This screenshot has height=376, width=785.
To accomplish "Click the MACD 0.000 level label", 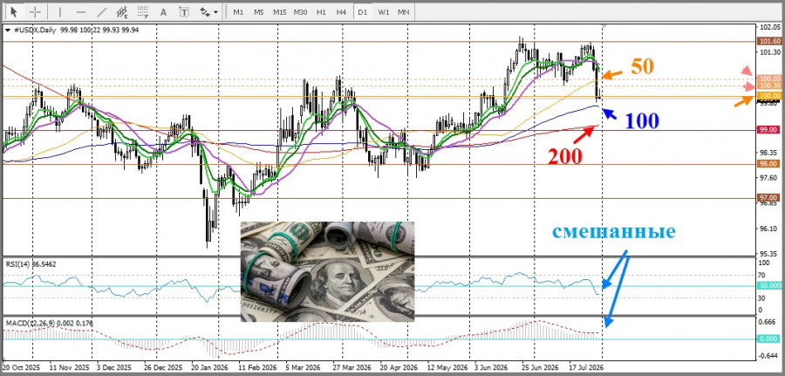I will 770,339.
